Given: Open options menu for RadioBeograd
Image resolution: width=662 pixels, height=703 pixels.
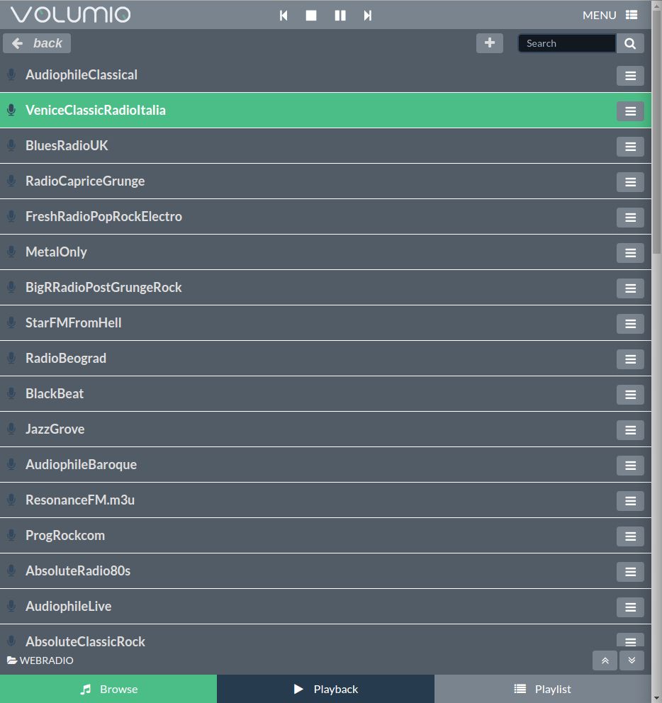Looking at the screenshot, I should pos(630,359).
